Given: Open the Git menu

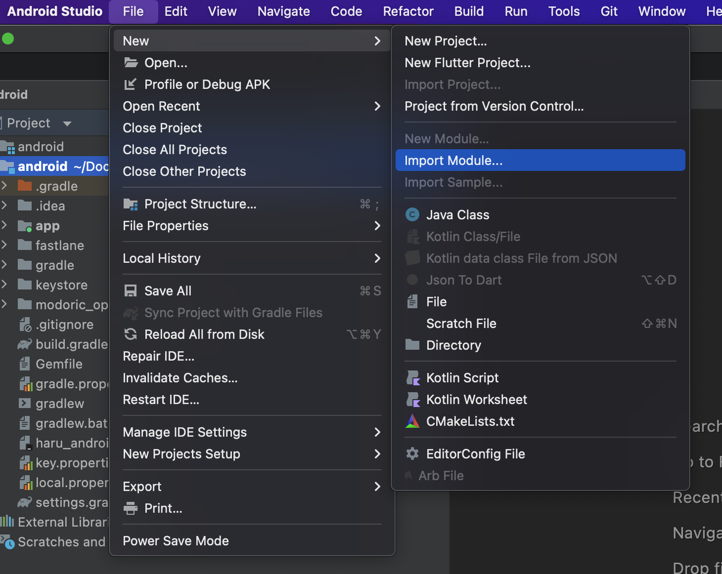Looking at the screenshot, I should coord(609,11).
